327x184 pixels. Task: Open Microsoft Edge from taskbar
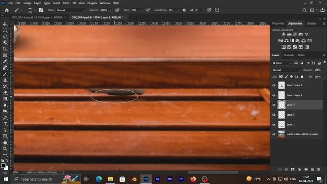(x=99, y=179)
